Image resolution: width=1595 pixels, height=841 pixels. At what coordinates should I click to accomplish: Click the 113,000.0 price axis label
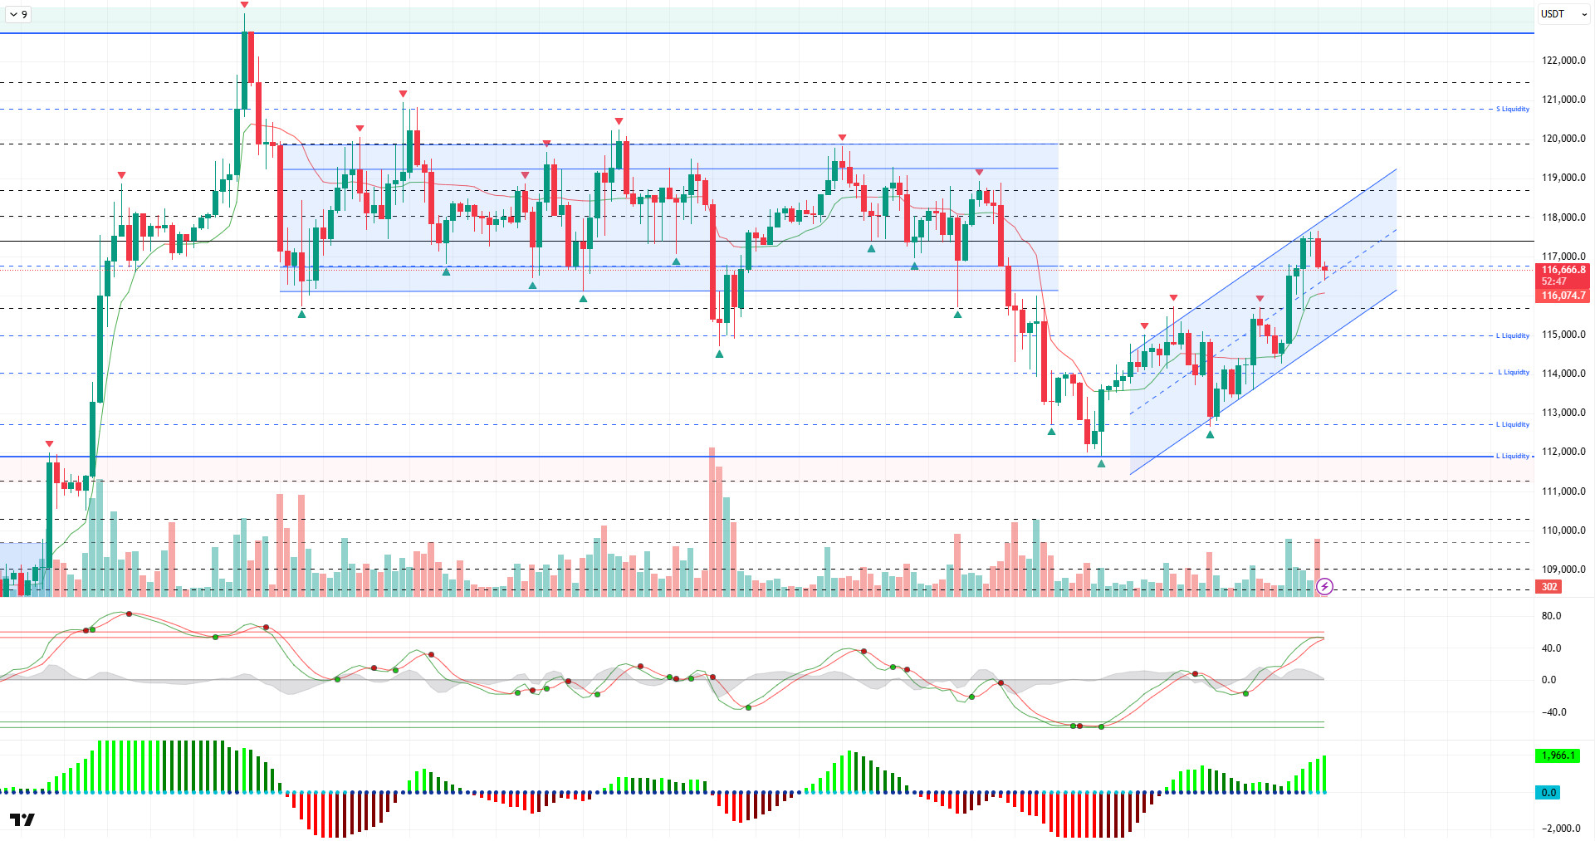(1563, 413)
